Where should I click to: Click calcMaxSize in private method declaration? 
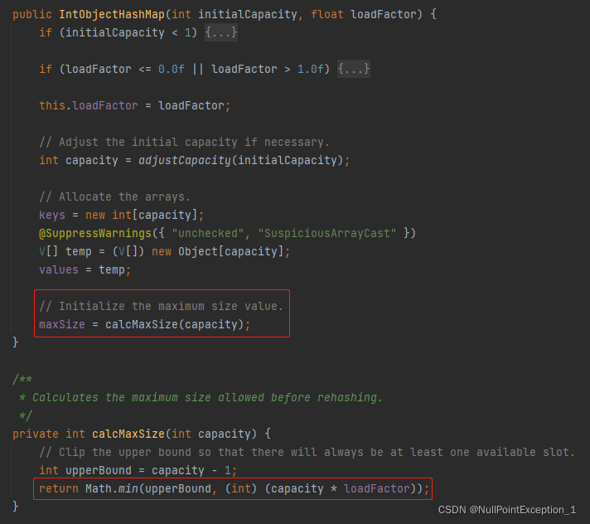click(128, 434)
